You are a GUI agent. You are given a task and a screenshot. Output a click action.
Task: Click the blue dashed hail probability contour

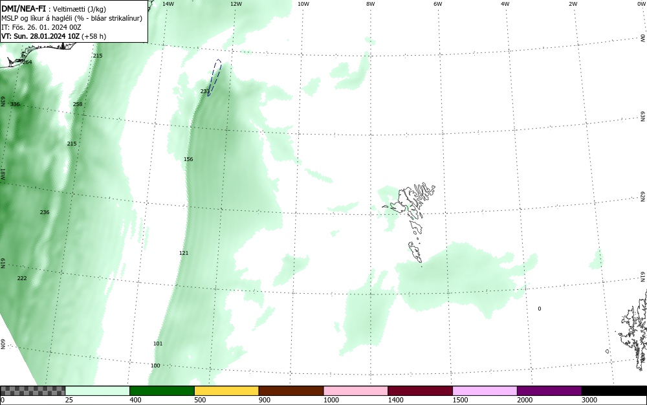215,78
